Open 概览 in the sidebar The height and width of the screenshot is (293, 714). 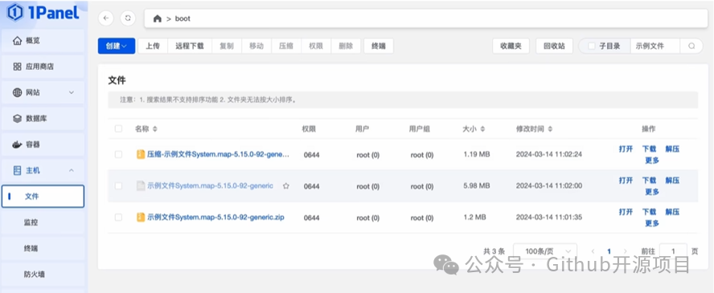pyautogui.click(x=43, y=41)
